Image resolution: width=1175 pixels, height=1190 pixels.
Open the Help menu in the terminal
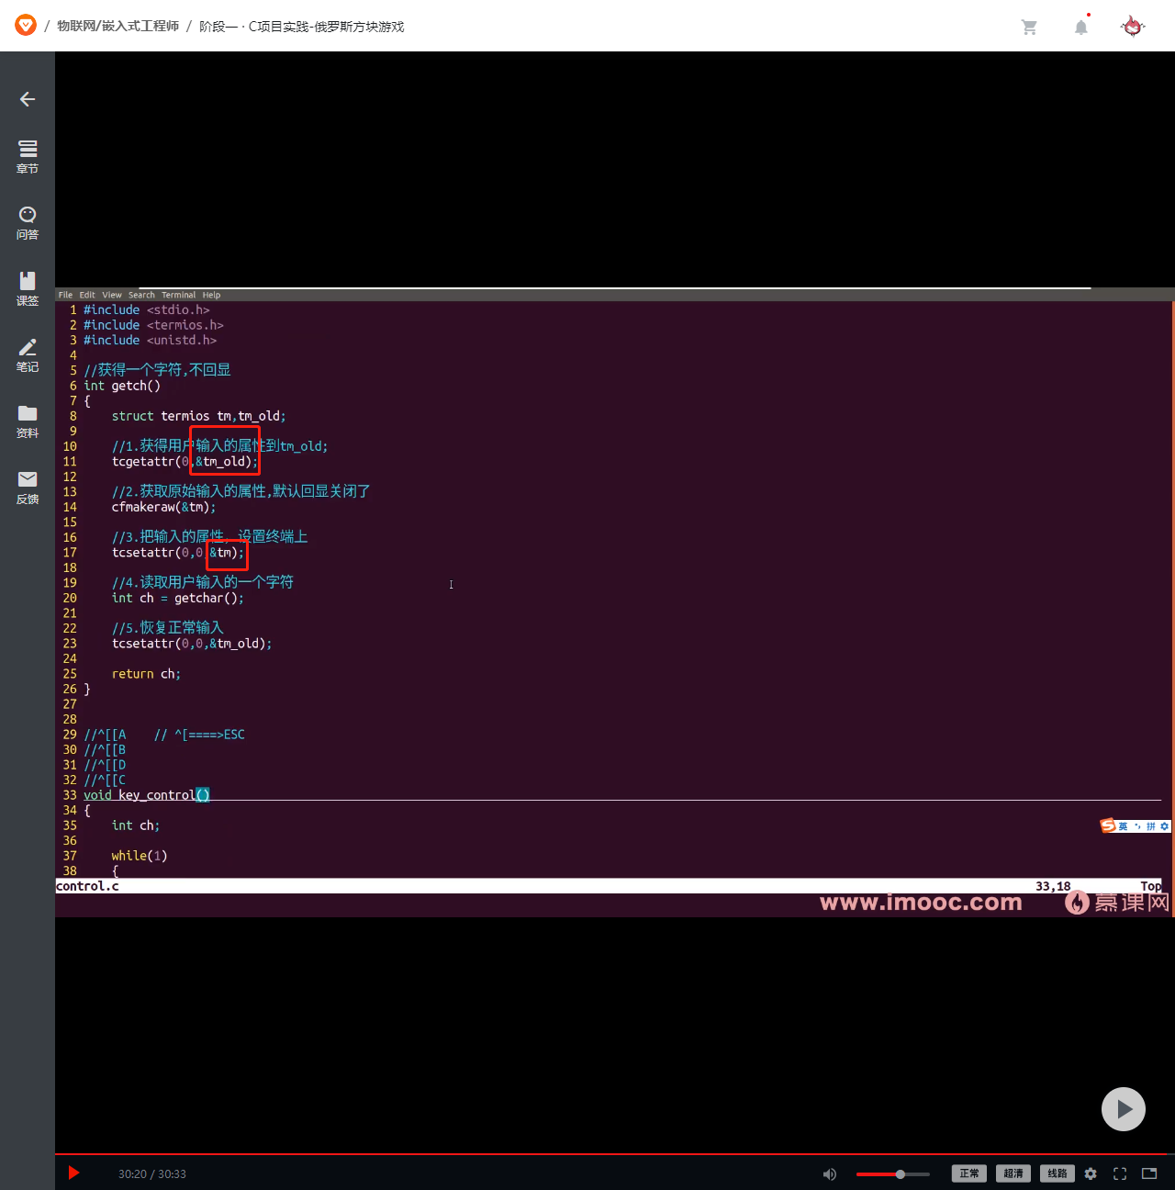click(211, 295)
